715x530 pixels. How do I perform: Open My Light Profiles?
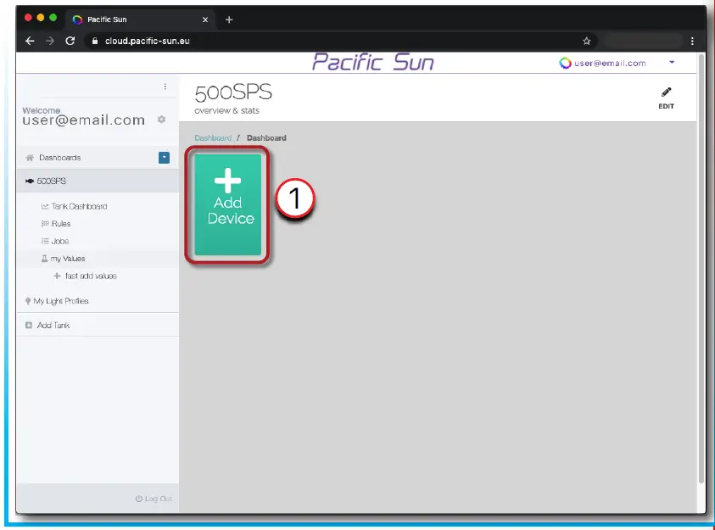61,301
